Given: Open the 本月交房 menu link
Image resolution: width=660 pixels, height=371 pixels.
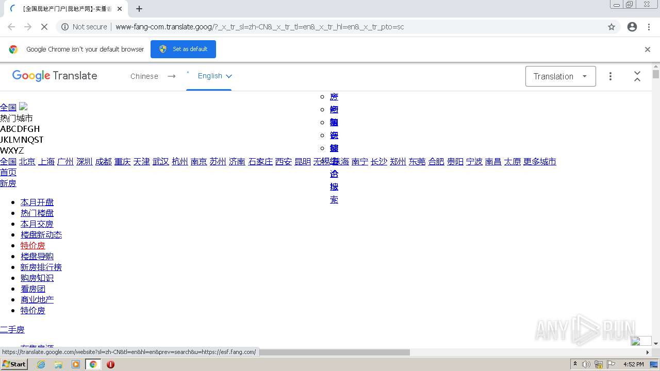Looking at the screenshot, I should (37, 224).
